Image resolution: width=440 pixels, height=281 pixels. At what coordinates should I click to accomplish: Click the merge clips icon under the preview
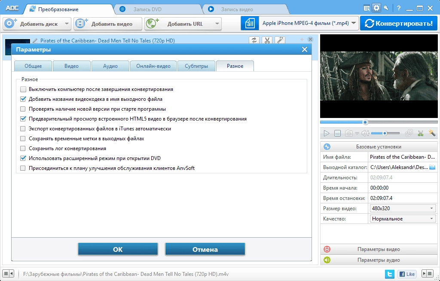point(409,133)
